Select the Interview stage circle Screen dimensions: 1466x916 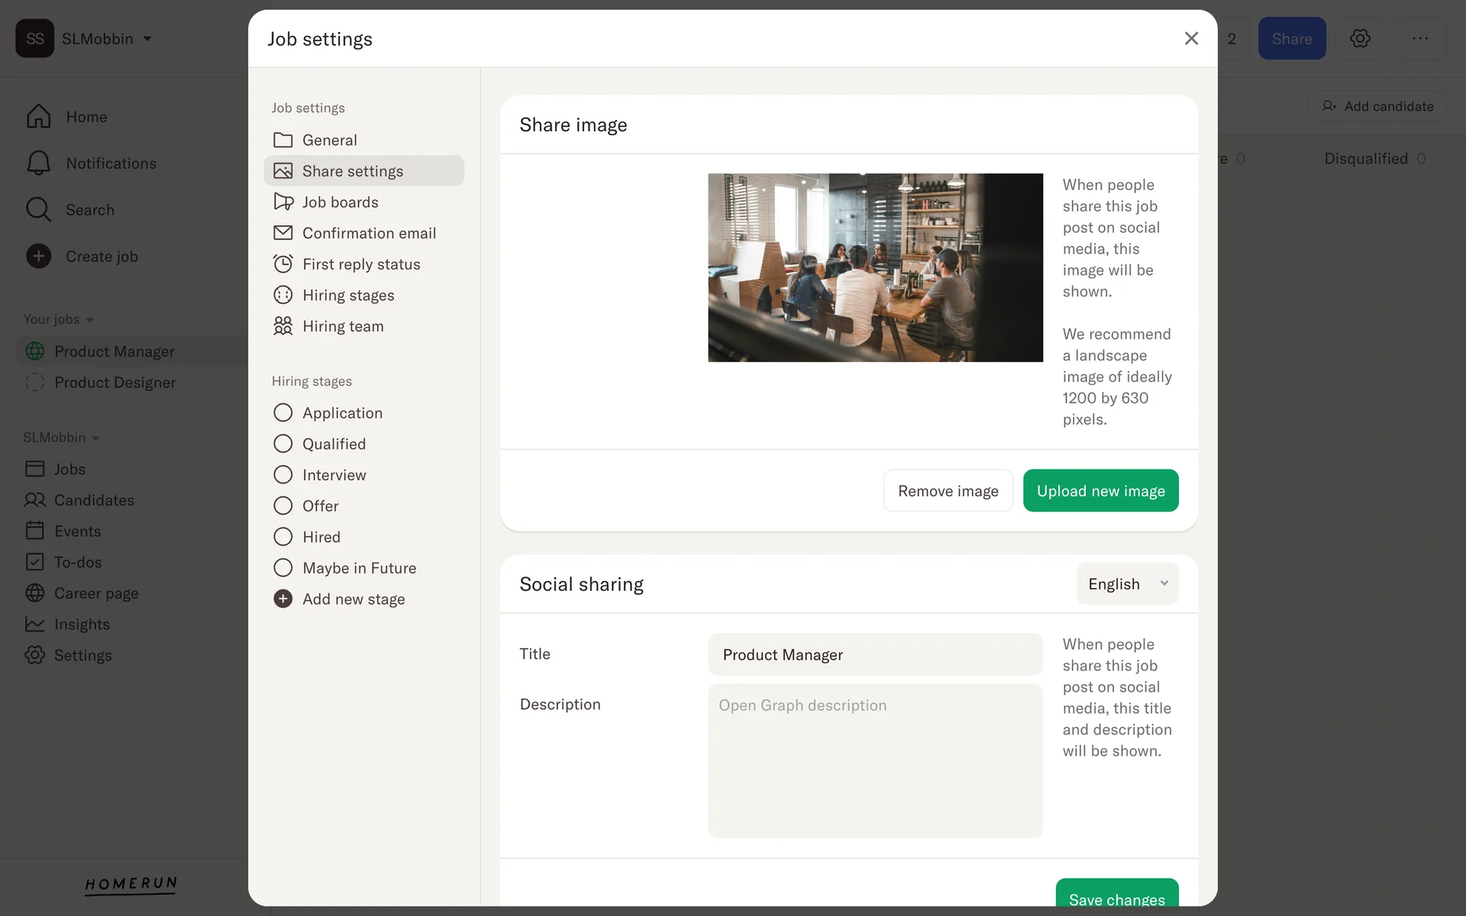tap(283, 475)
